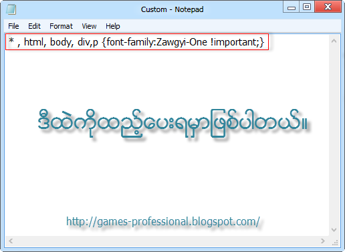This screenshot has width=345, height=252.
Task: Open the Help menu
Action: (113, 26)
